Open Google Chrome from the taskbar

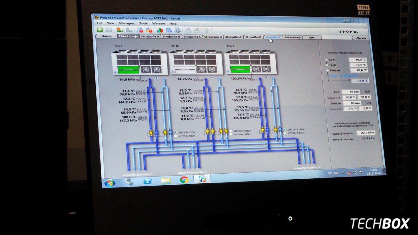[x=184, y=180]
